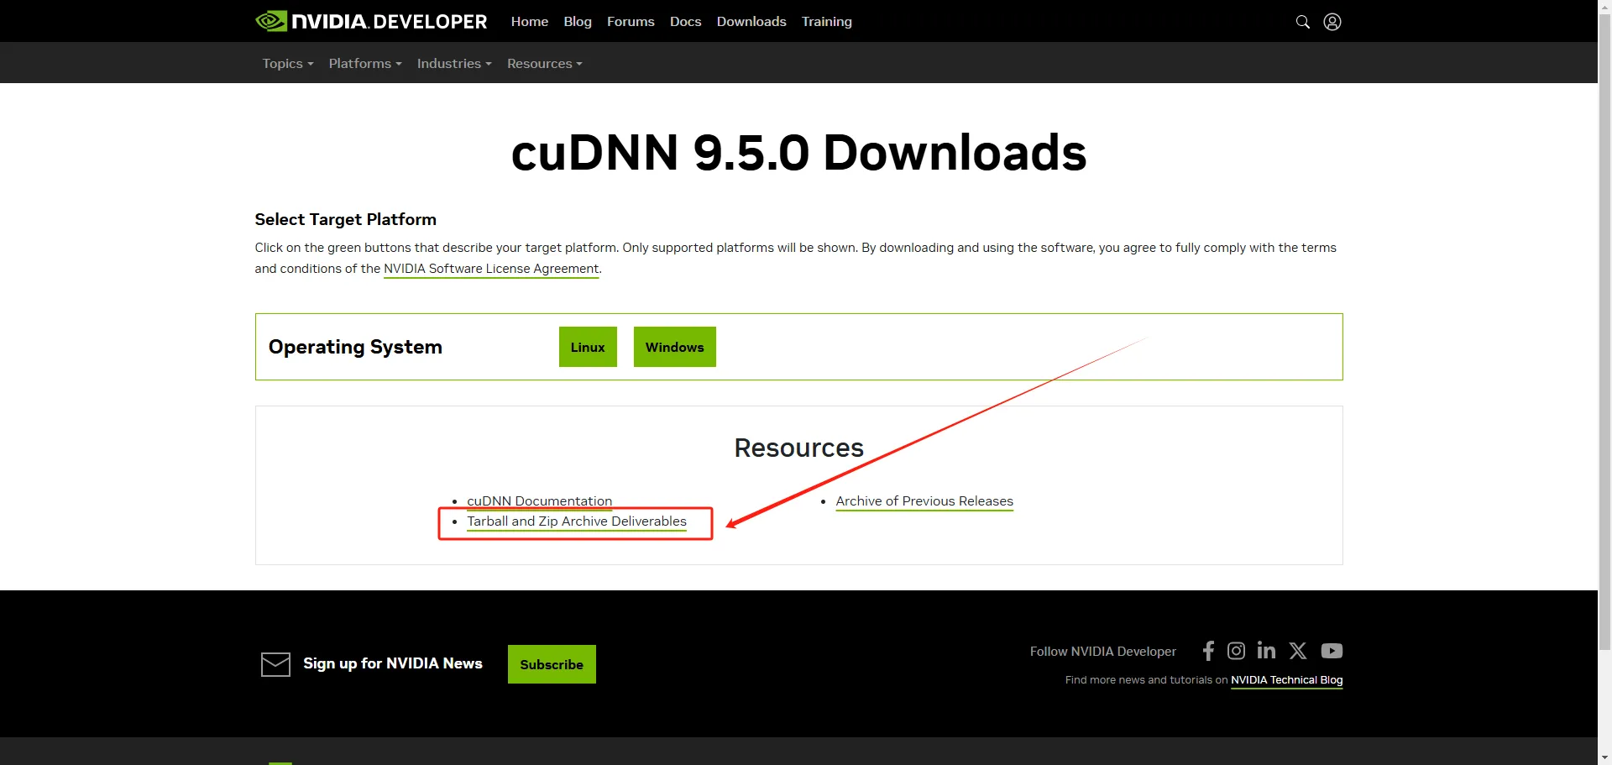This screenshot has height=765, width=1612.
Task: Expand the Platforms dropdown menu
Action: click(x=365, y=64)
